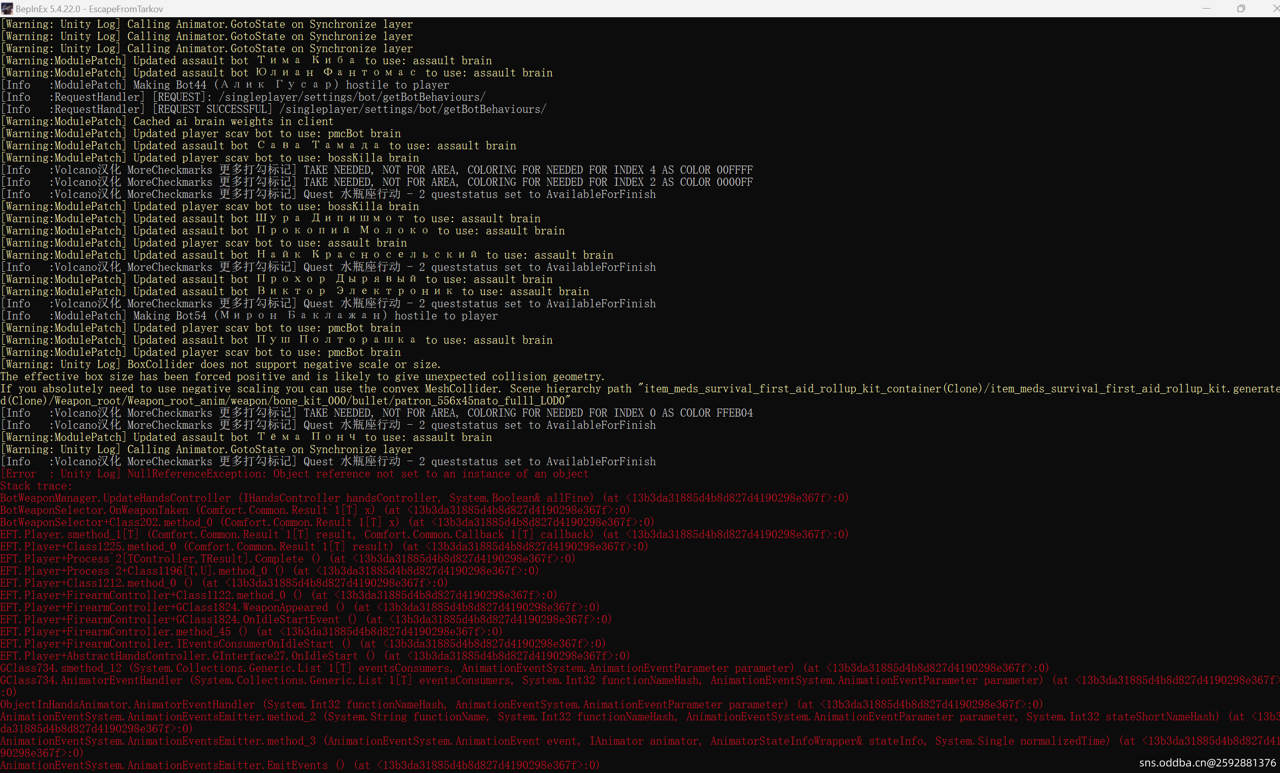Click the assault bot Прокопий Молоко line
The height and width of the screenshot is (773, 1280).
coord(282,231)
